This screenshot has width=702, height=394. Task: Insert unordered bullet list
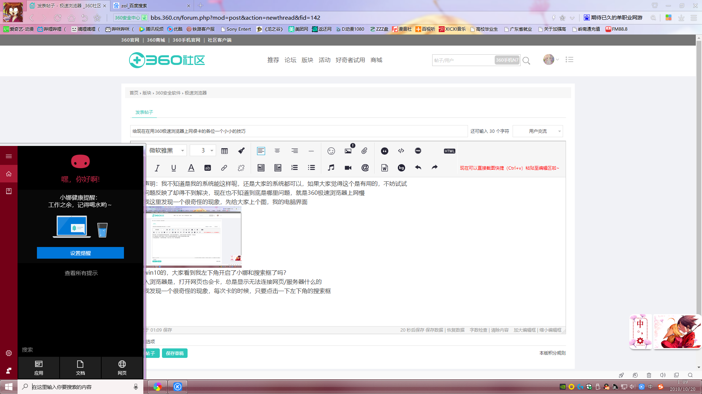[x=311, y=168]
